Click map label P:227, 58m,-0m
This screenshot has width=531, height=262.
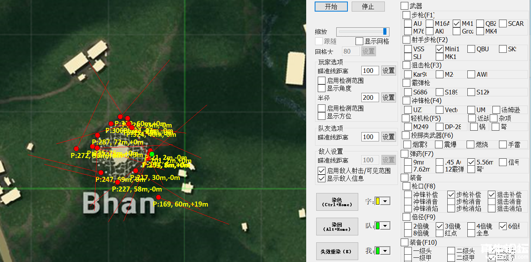(x=137, y=189)
